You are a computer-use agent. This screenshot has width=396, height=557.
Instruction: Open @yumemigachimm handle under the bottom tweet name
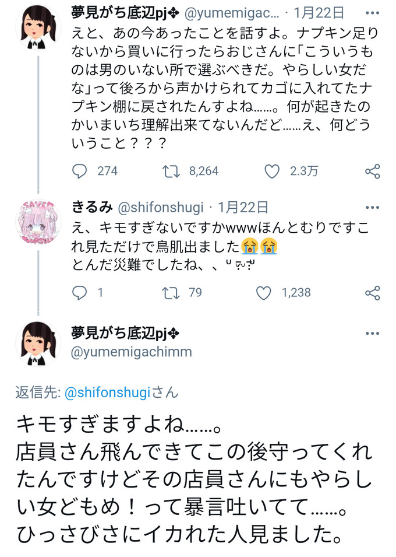132,352
